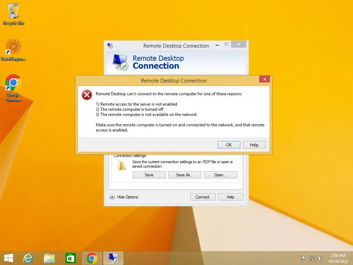Open the volume speaker icon in tray

coord(320,258)
